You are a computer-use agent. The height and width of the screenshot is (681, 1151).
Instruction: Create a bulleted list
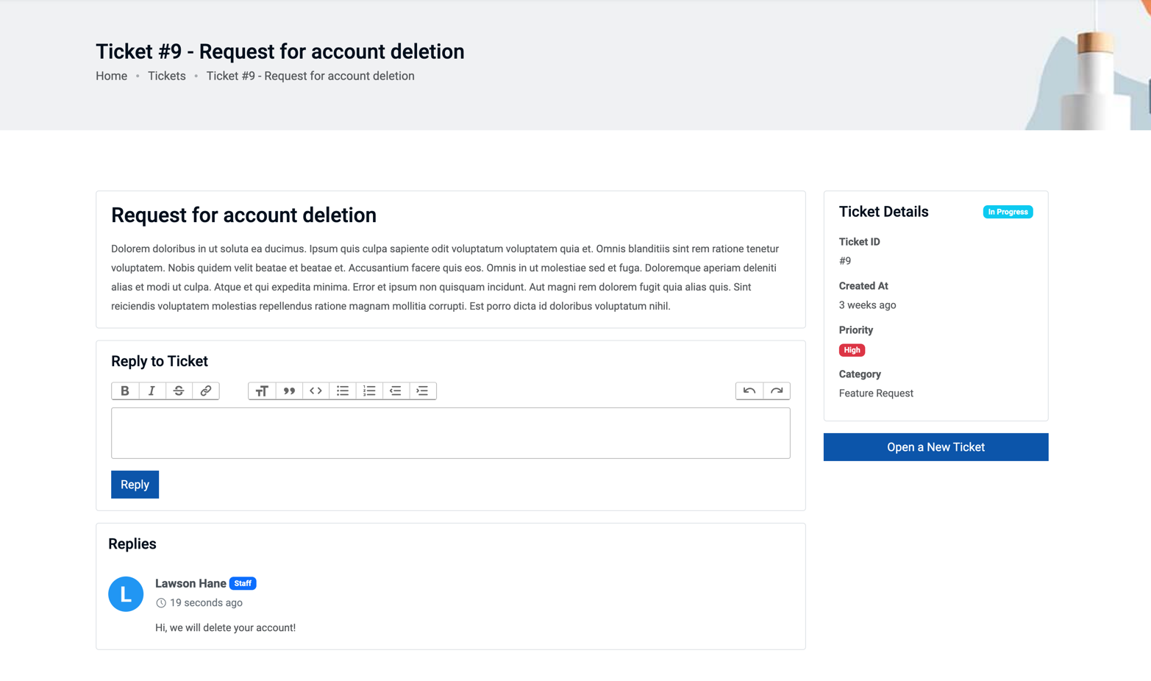[x=343, y=391]
